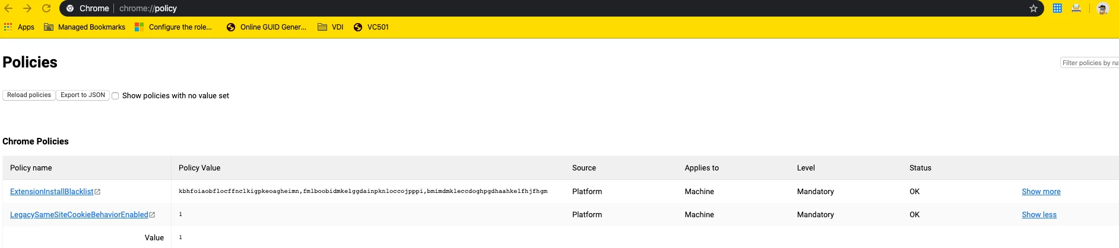Click the Level column header
Screen dimensions: 1119x248
point(806,168)
